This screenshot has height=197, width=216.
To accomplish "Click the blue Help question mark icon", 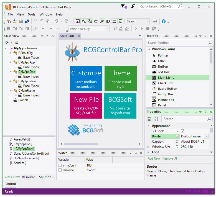I will click(164, 21).
